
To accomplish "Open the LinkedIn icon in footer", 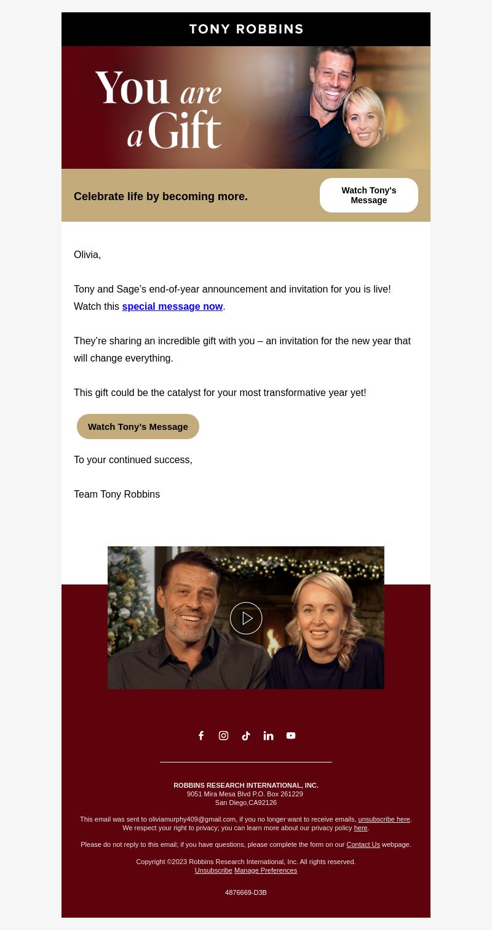I will 268,735.
